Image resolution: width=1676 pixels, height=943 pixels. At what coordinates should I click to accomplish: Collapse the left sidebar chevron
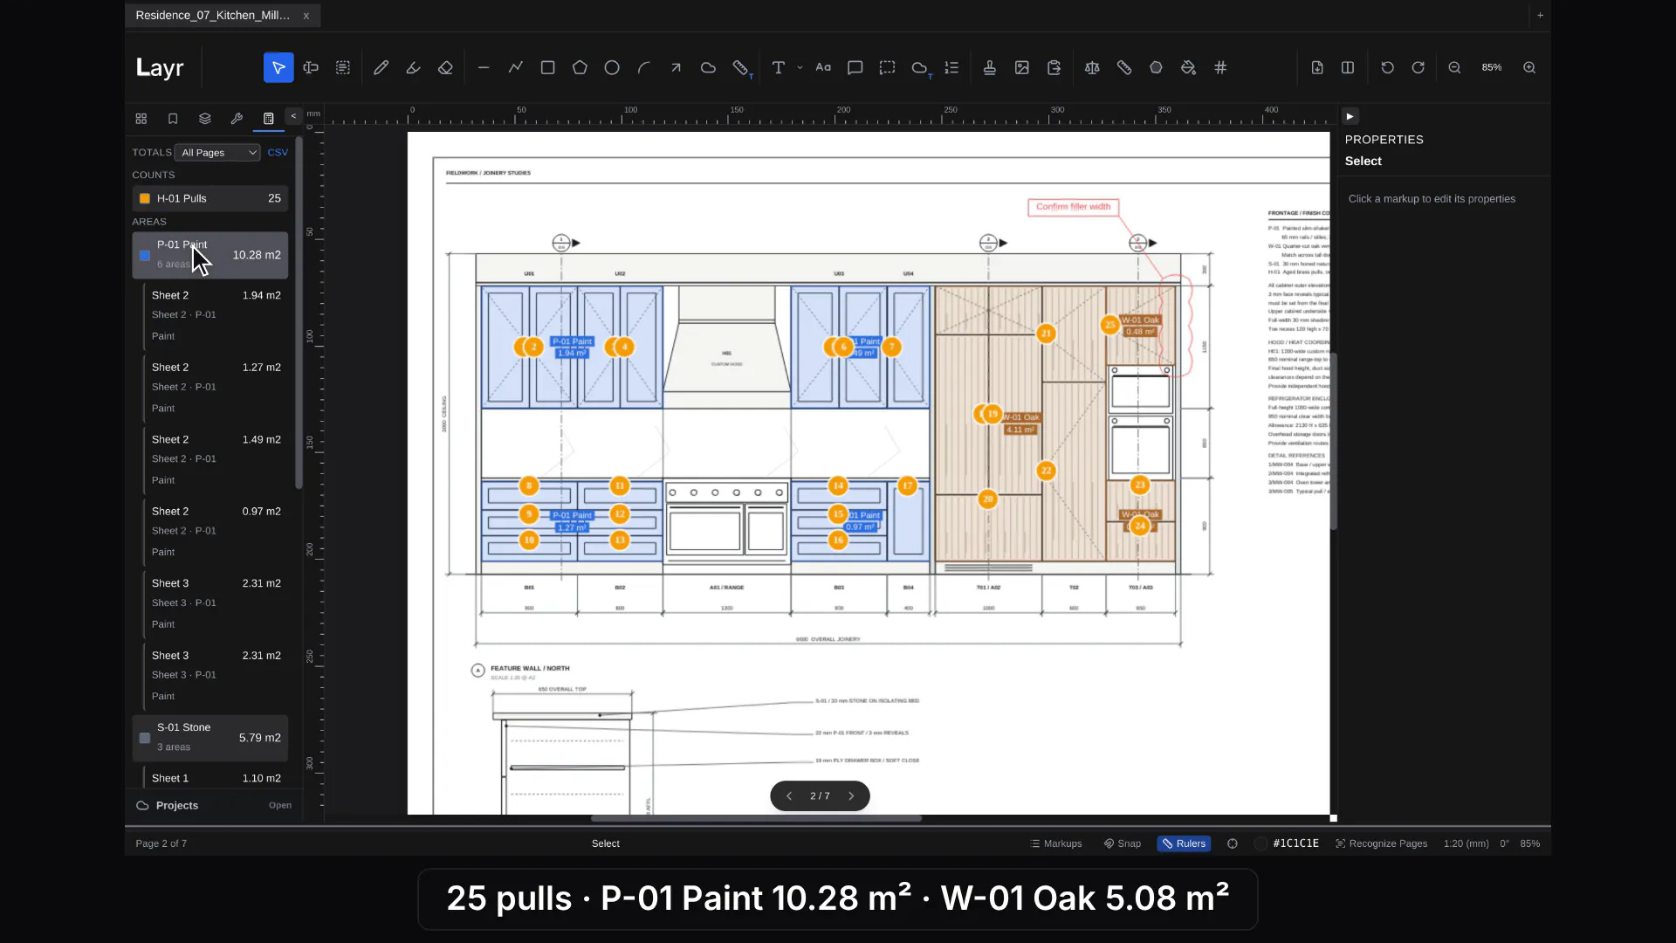tap(293, 115)
